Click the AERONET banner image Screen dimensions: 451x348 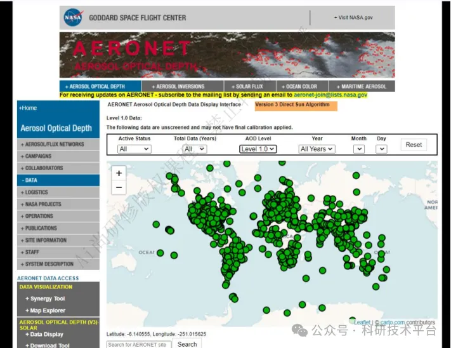pyautogui.click(x=227, y=55)
